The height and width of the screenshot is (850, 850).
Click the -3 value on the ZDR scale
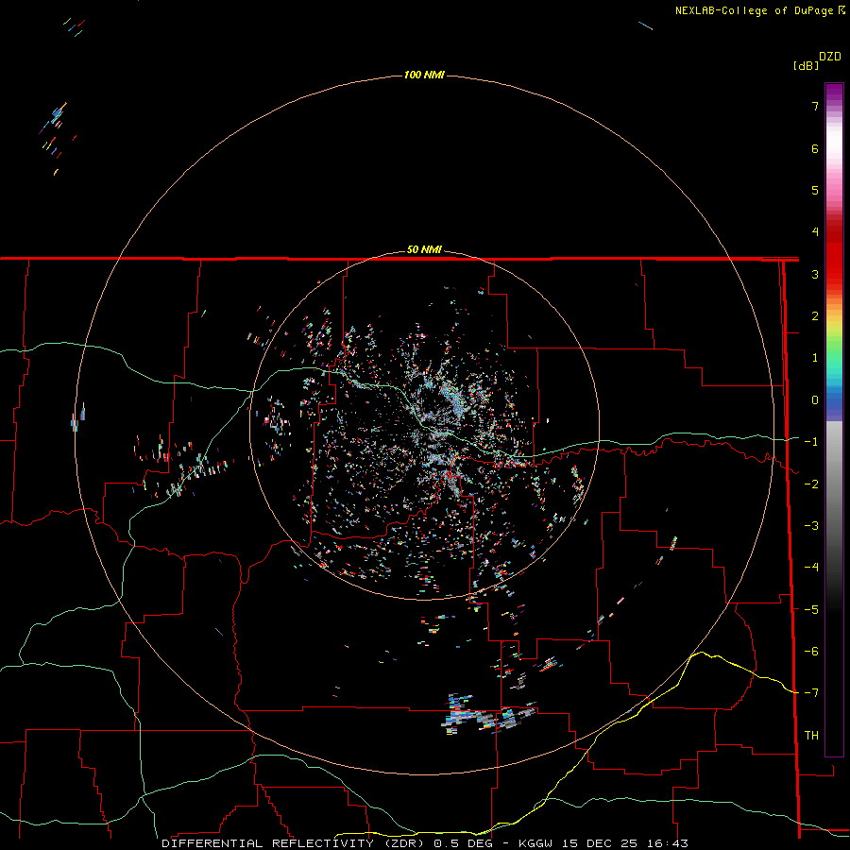coord(811,526)
